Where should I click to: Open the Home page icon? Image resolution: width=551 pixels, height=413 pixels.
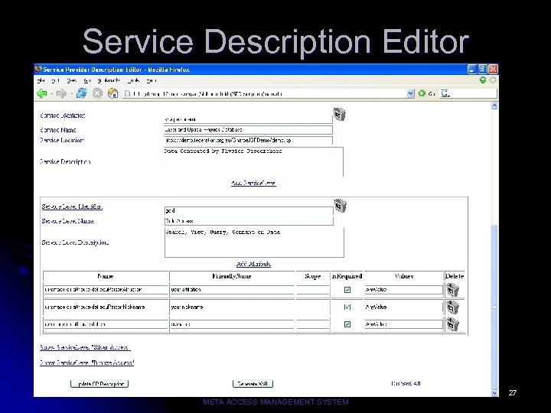click(x=112, y=93)
